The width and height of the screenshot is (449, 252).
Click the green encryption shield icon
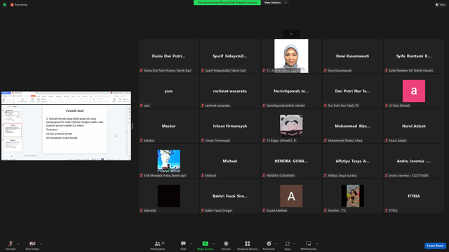[x=5, y=5]
